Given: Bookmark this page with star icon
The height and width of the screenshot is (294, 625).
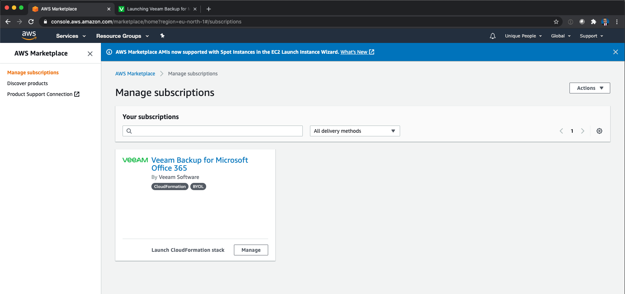Looking at the screenshot, I should (x=556, y=22).
